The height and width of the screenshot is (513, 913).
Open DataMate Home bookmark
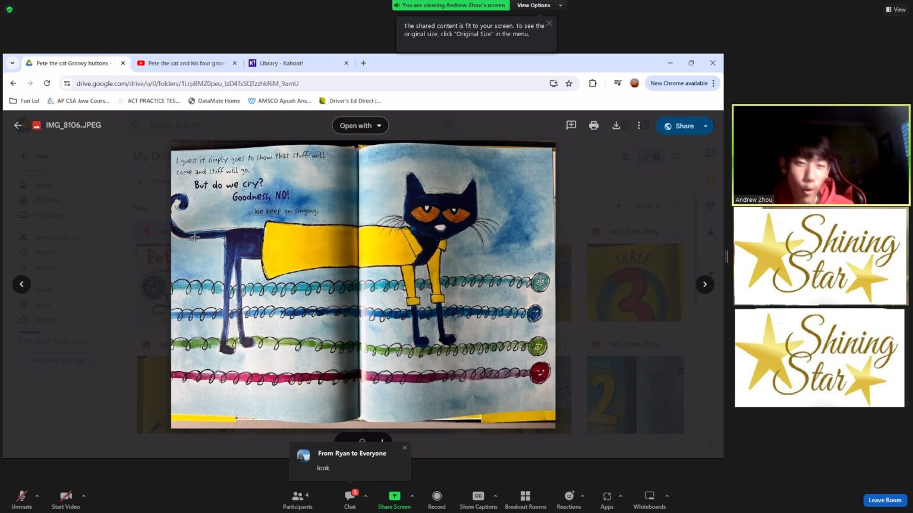pyautogui.click(x=214, y=101)
